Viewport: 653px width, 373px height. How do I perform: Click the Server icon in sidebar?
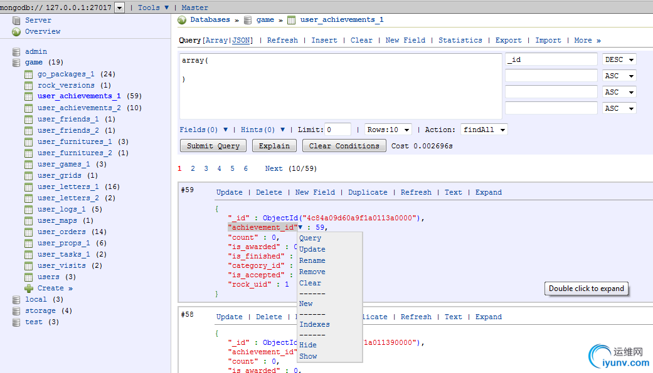click(16, 21)
